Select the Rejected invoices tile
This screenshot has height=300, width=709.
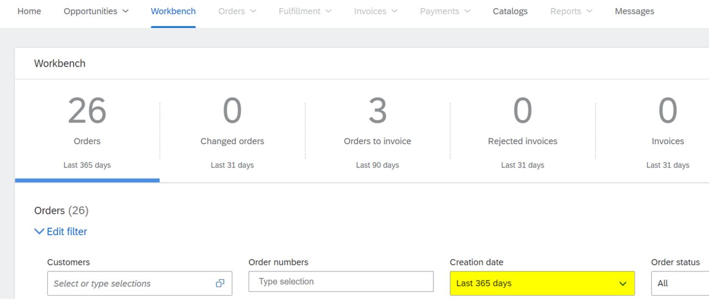tap(522, 132)
